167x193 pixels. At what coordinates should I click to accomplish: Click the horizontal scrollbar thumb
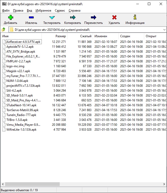coord(32,184)
